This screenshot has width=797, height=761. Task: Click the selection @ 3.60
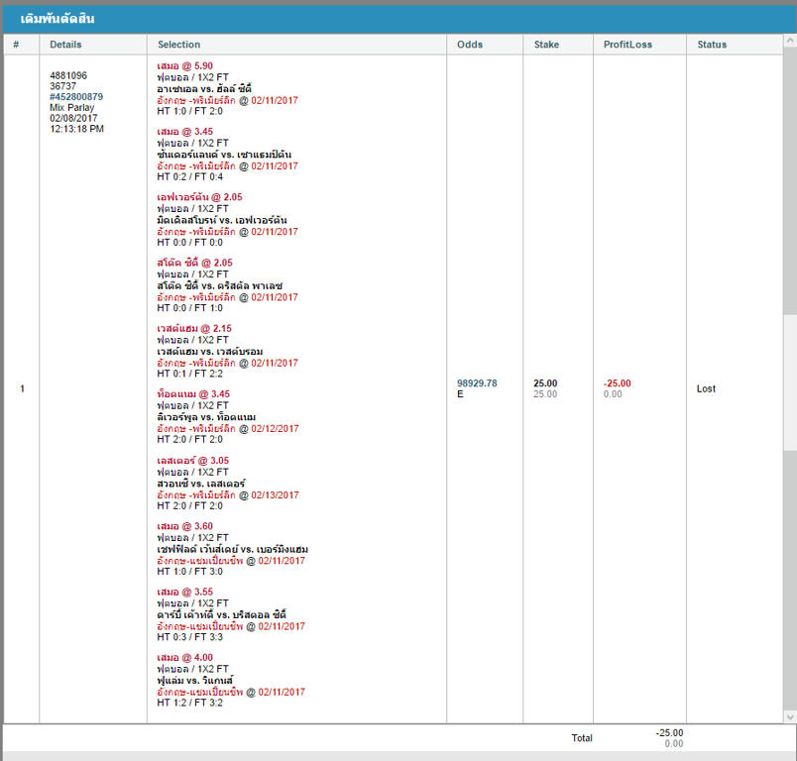click(x=185, y=526)
